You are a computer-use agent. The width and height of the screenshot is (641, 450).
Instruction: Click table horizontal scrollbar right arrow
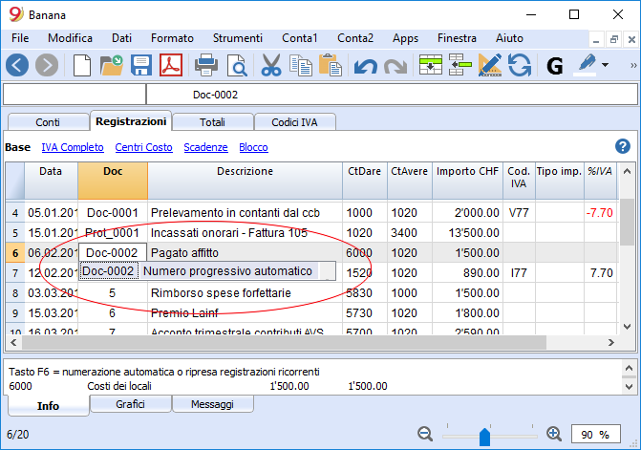point(611,342)
